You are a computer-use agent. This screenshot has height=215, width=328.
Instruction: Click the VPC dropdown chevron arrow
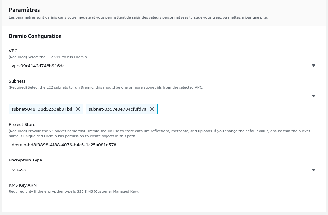click(313, 65)
